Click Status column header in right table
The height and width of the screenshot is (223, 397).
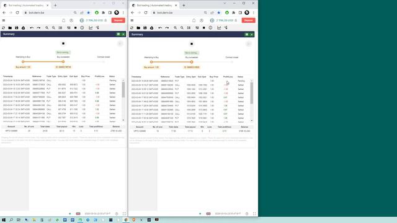click(x=240, y=77)
